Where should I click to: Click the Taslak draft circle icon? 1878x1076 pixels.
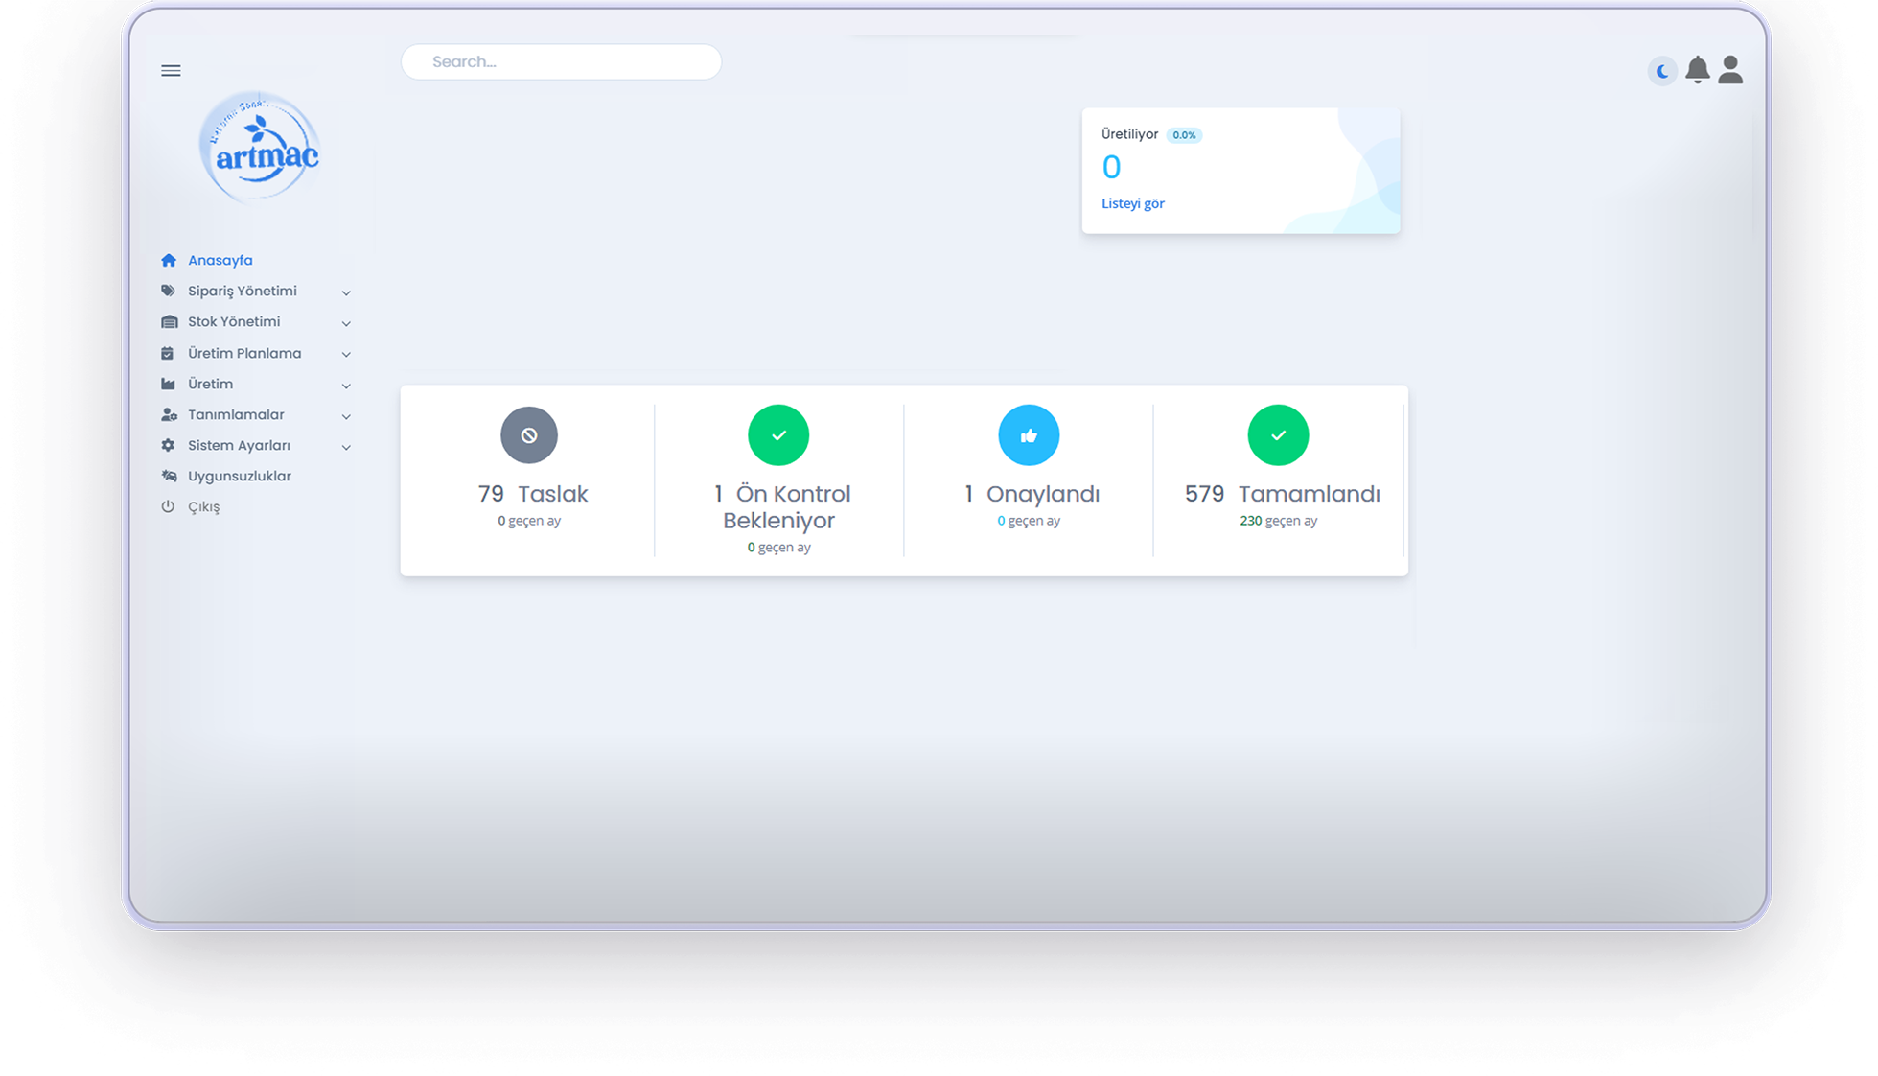[529, 435]
